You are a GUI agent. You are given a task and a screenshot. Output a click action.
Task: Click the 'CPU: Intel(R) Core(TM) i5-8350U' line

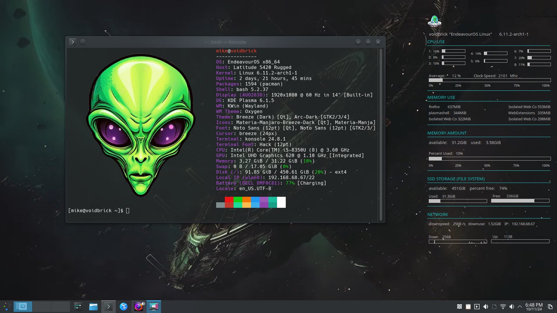coord(283,150)
